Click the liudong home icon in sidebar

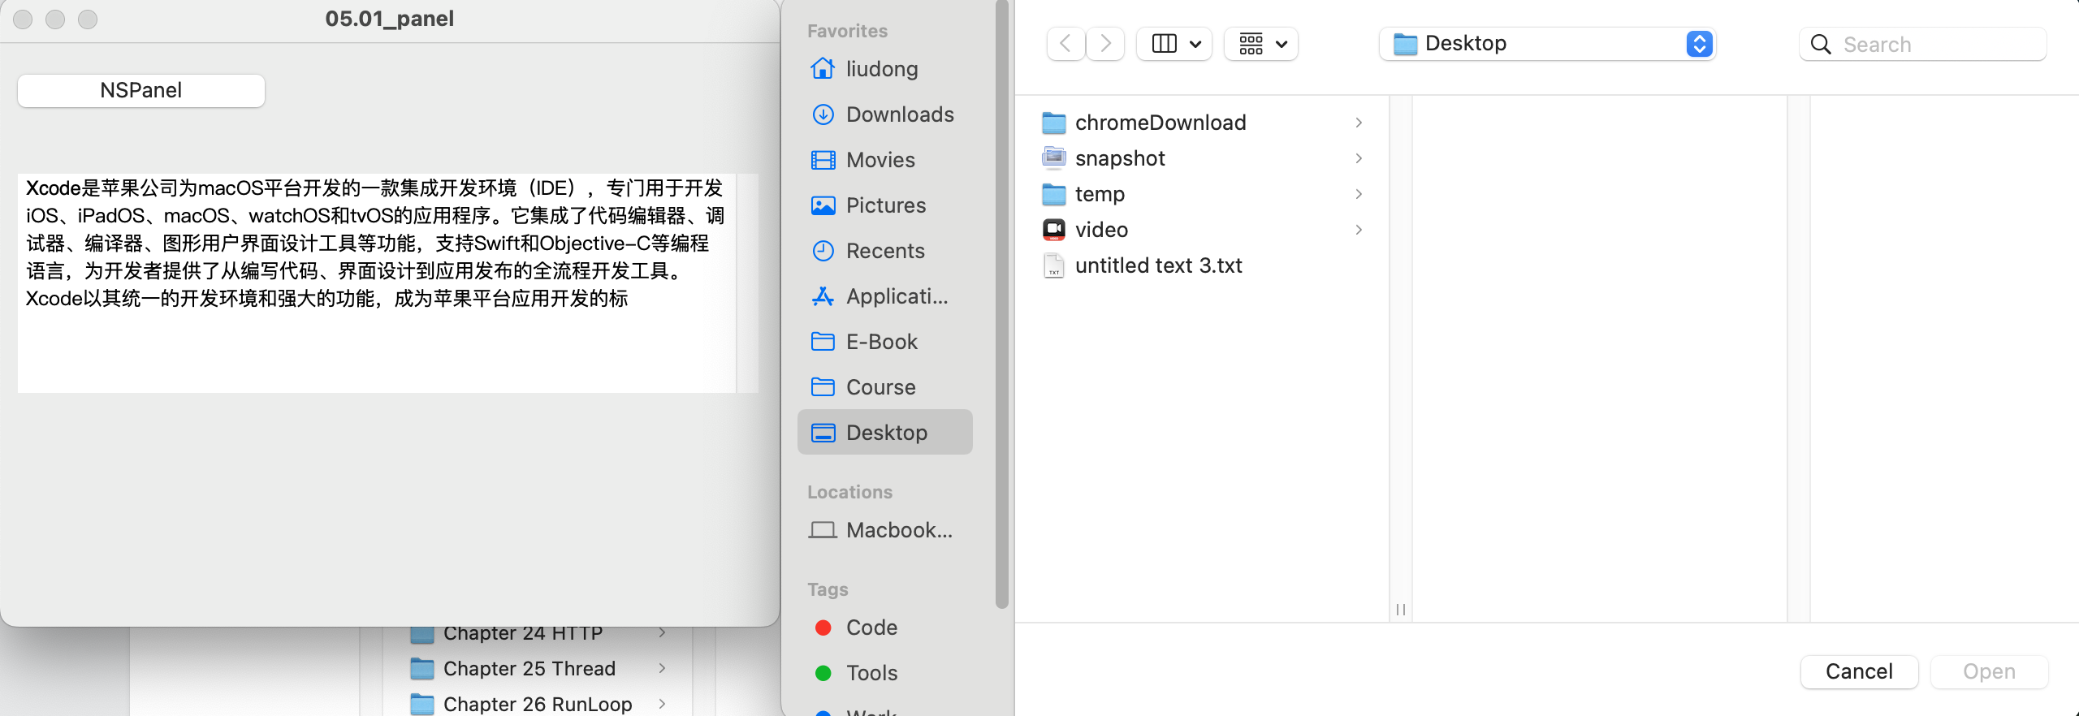[823, 69]
